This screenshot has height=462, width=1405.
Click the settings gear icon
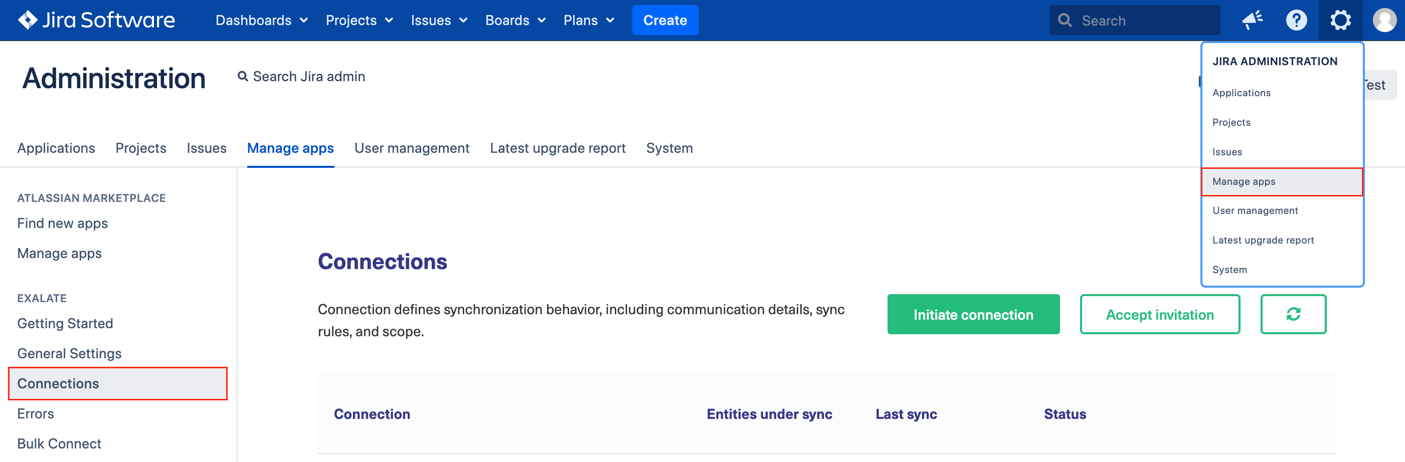[1340, 20]
